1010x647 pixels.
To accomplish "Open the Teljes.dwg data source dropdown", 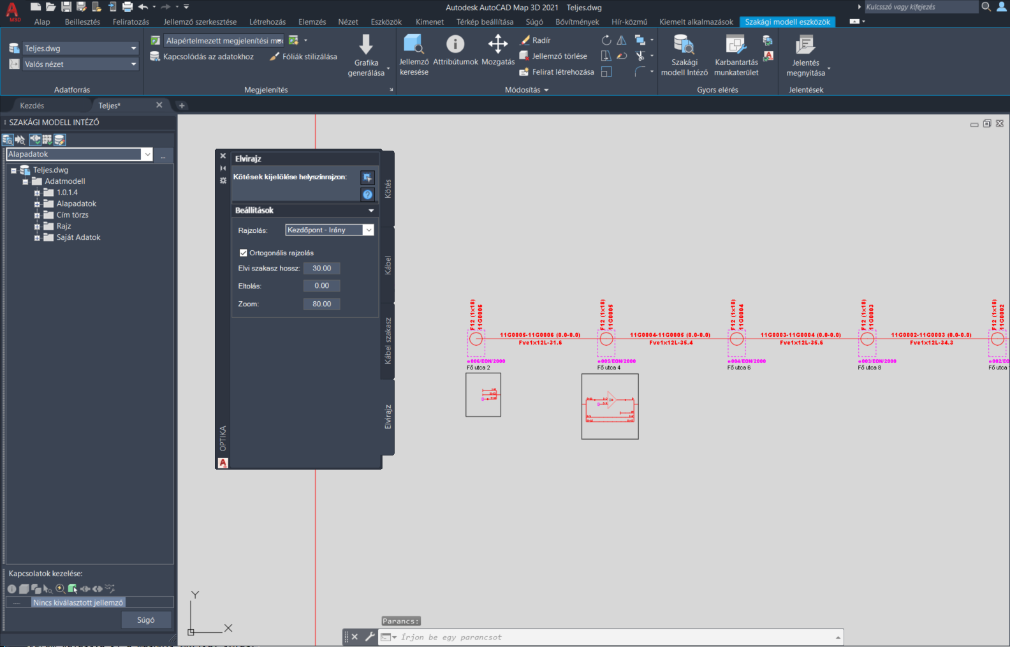I will [x=80, y=48].
